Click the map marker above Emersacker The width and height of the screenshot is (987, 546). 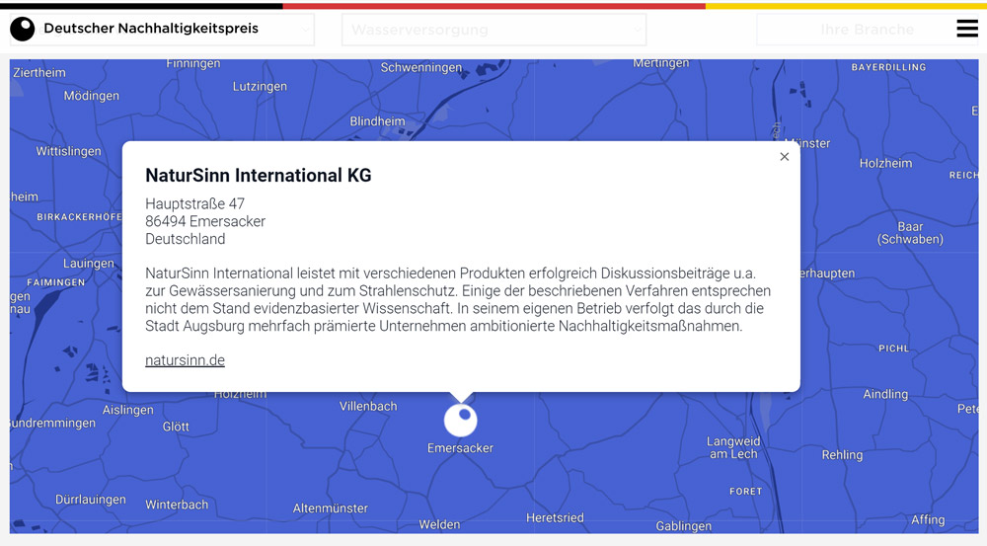[460, 420]
